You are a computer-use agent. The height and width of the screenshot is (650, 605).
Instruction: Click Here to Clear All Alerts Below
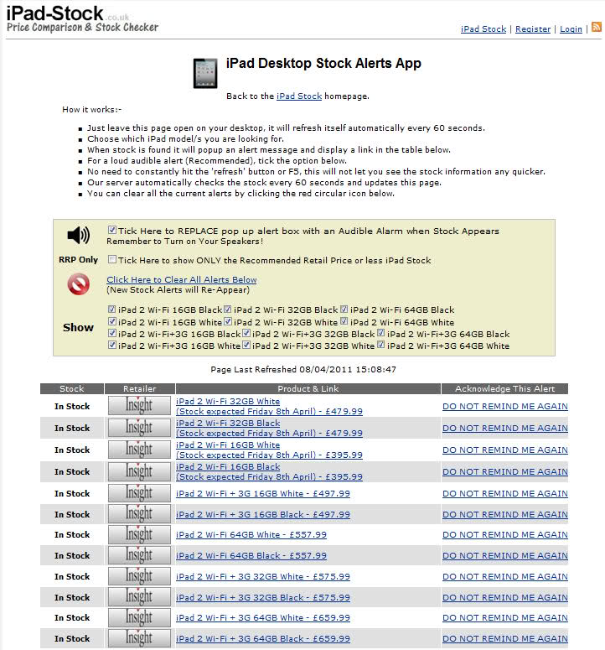181,280
